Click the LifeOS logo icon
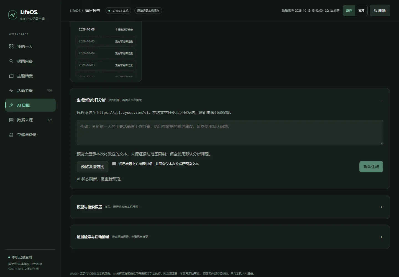 click(12, 15)
